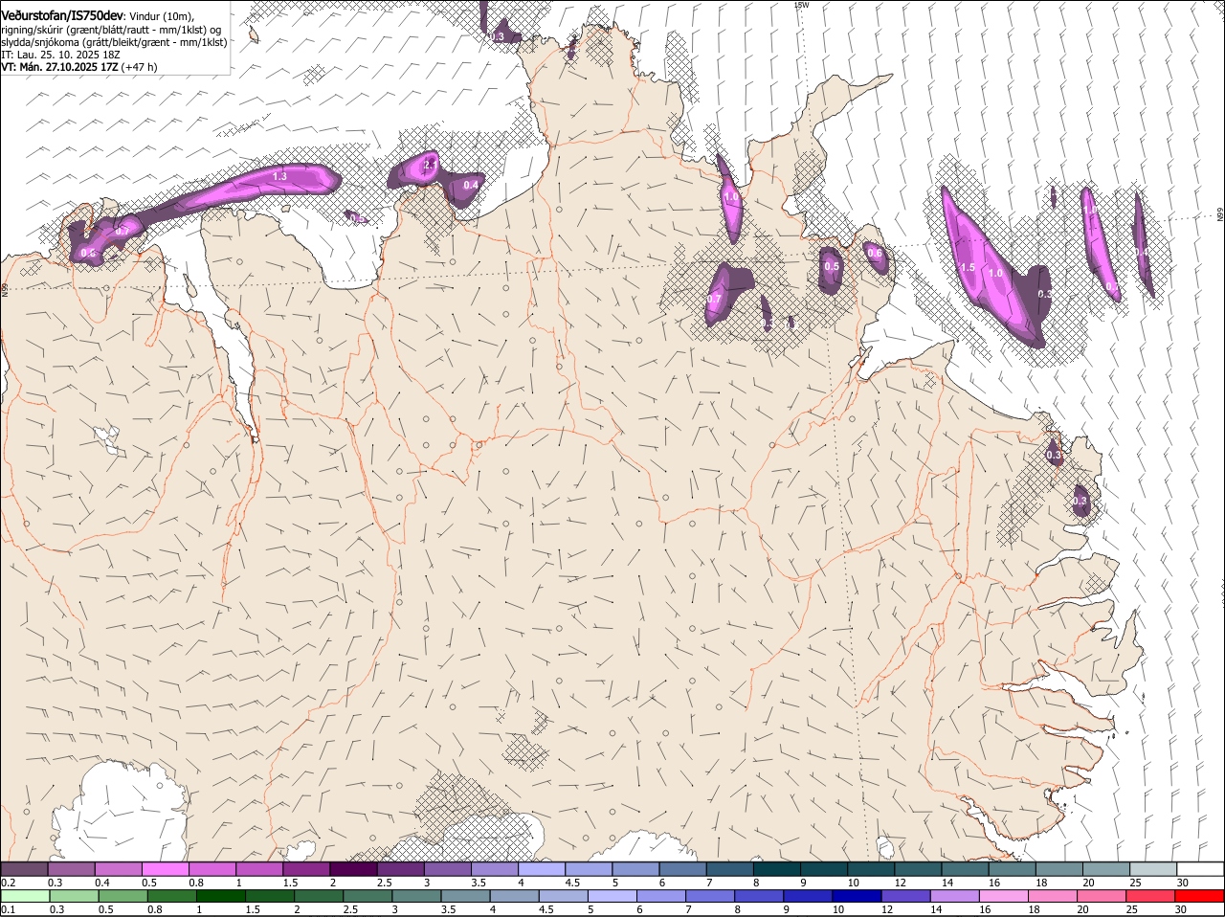
Task: Pick the darkest purple swatch between 2 and 2.5 on the snow scale
Action: [353, 869]
